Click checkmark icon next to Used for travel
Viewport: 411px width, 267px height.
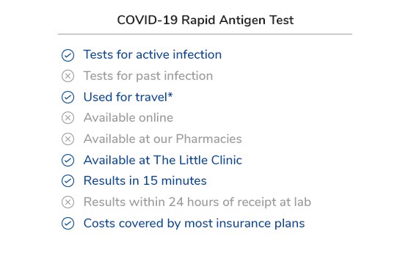coord(68,98)
